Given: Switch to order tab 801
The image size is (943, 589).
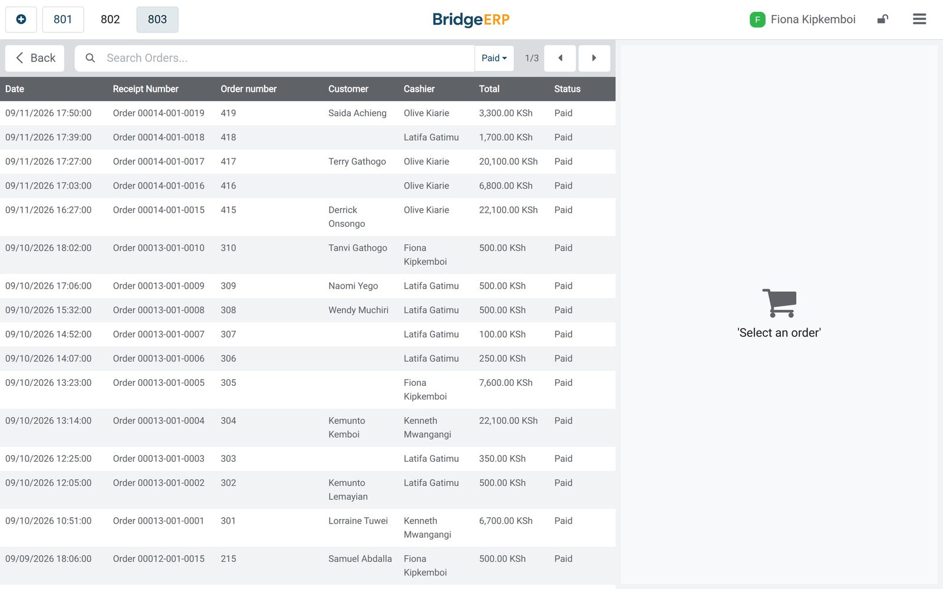Looking at the screenshot, I should point(63,19).
